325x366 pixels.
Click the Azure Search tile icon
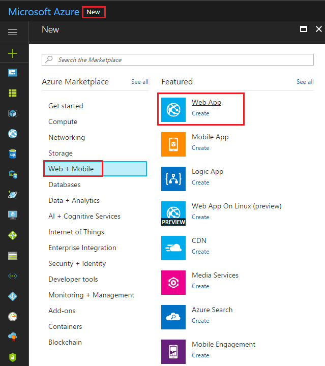173,317
